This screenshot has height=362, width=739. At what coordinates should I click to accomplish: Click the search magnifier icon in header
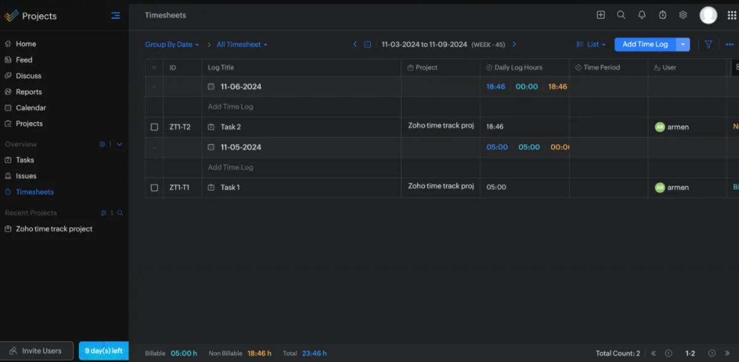pyautogui.click(x=621, y=15)
